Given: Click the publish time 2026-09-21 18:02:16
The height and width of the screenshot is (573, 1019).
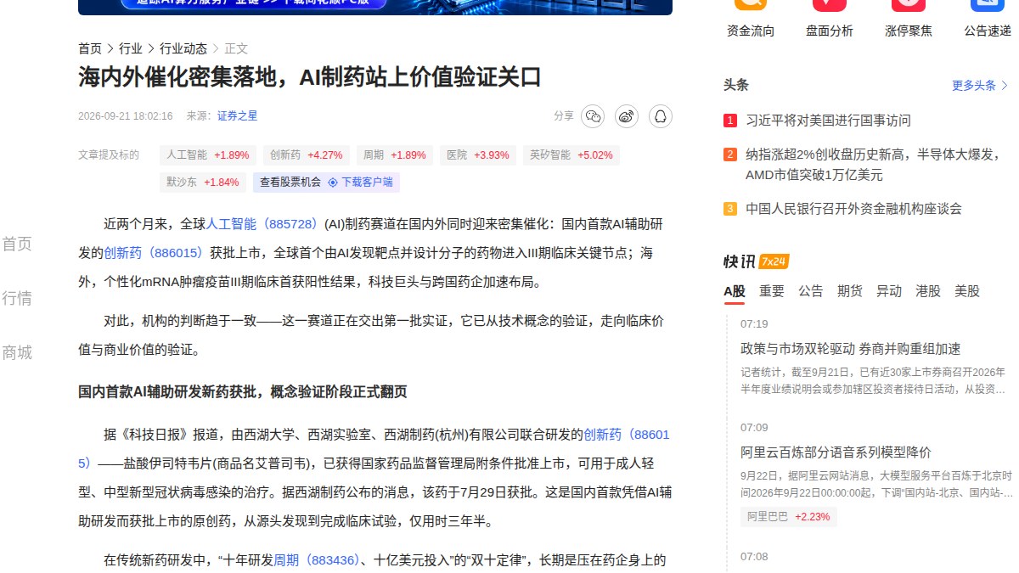Looking at the screenshot, I should 126,116.
